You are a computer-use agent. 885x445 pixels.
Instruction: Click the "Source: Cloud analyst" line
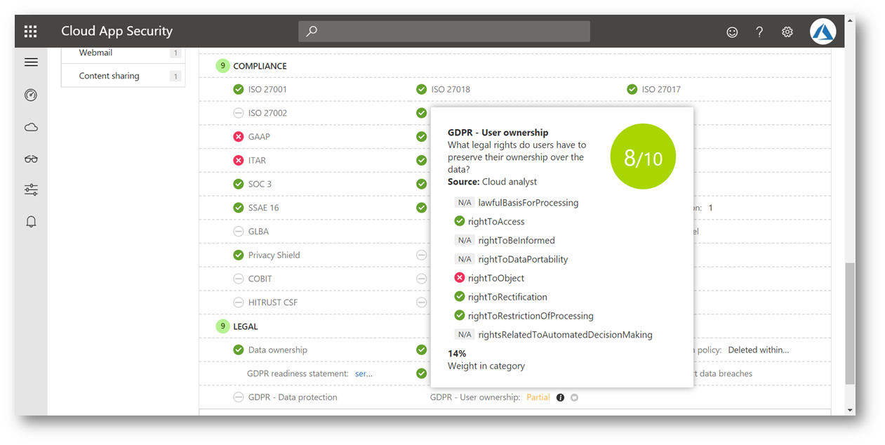click(492, 182)
